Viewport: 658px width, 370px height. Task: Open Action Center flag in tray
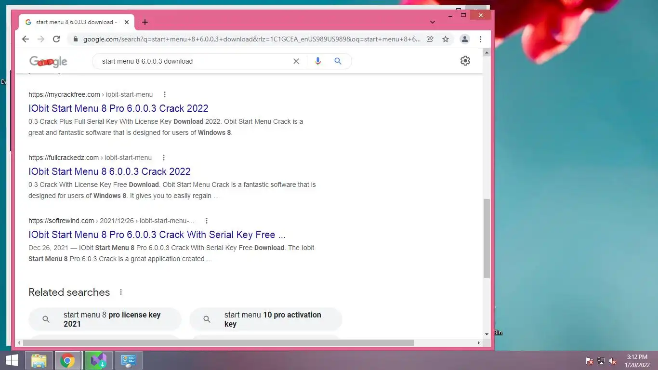pos(590,361)
